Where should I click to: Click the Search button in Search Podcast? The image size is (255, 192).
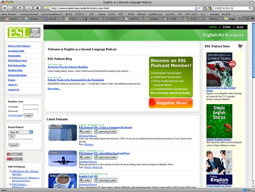[14, 145]
